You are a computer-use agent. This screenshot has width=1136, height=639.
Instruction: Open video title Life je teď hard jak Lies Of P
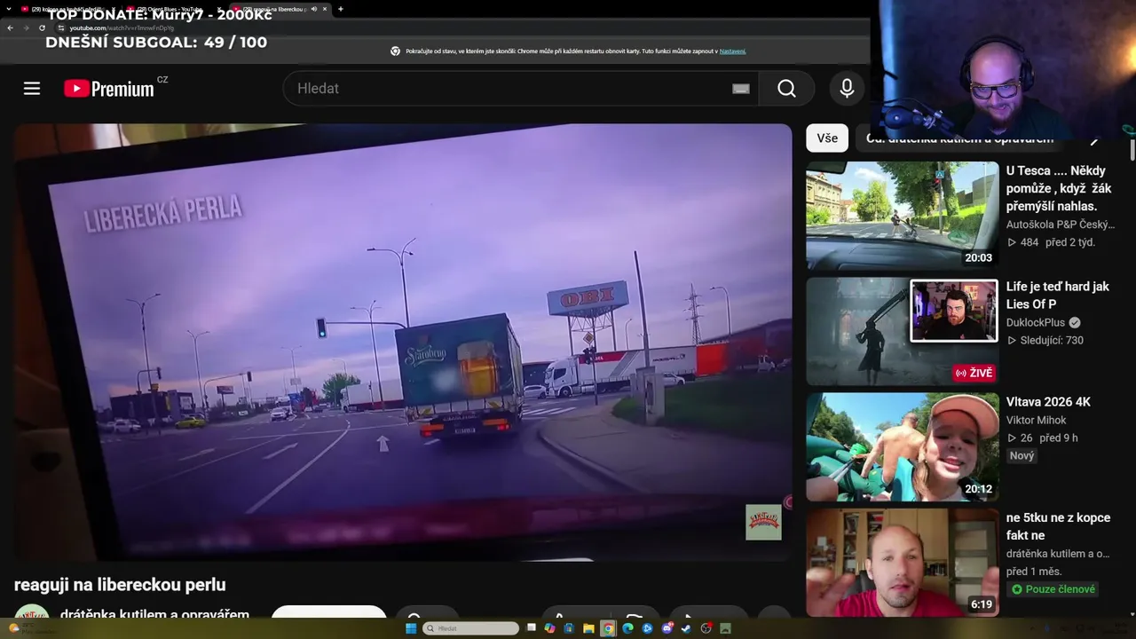point(1058,296)
